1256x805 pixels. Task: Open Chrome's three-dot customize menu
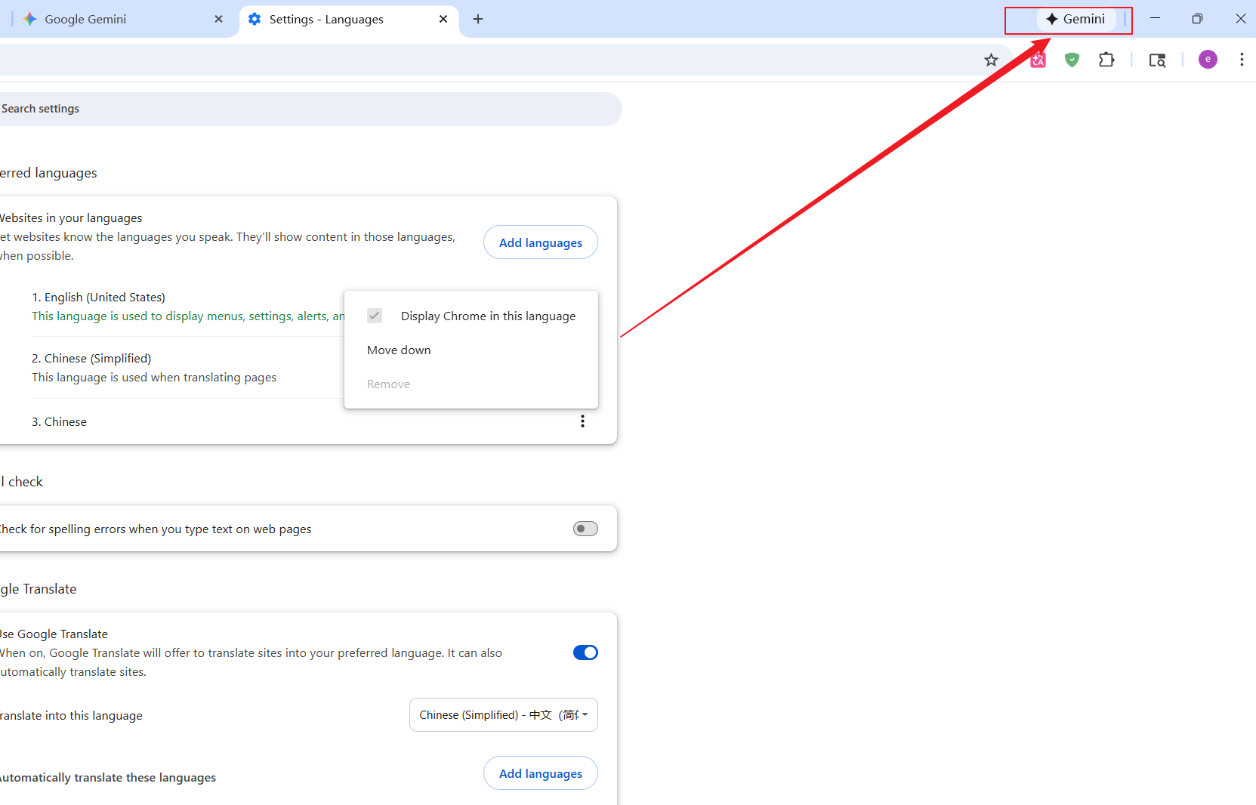[1242, 60]
